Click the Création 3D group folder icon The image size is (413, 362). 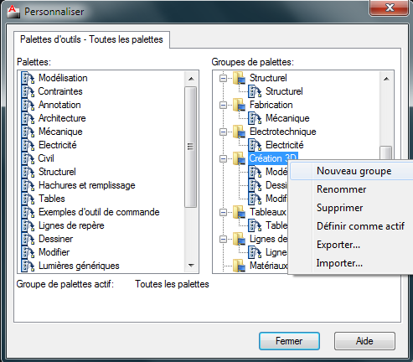[240, 158]
